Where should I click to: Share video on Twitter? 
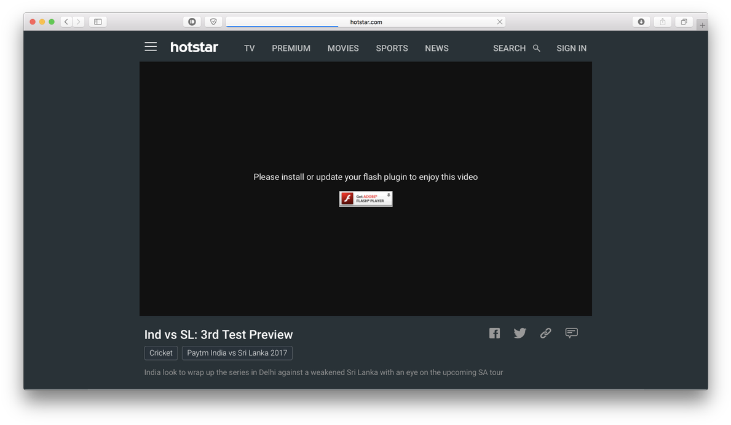[x=520, y=333]
